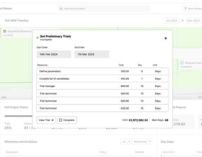Viewport: 202px width, 157px height.
Task: Click the View Trial button
Action: [x=46, y=120]
